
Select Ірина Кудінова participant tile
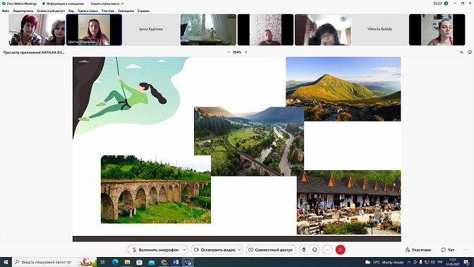[151, 30]
